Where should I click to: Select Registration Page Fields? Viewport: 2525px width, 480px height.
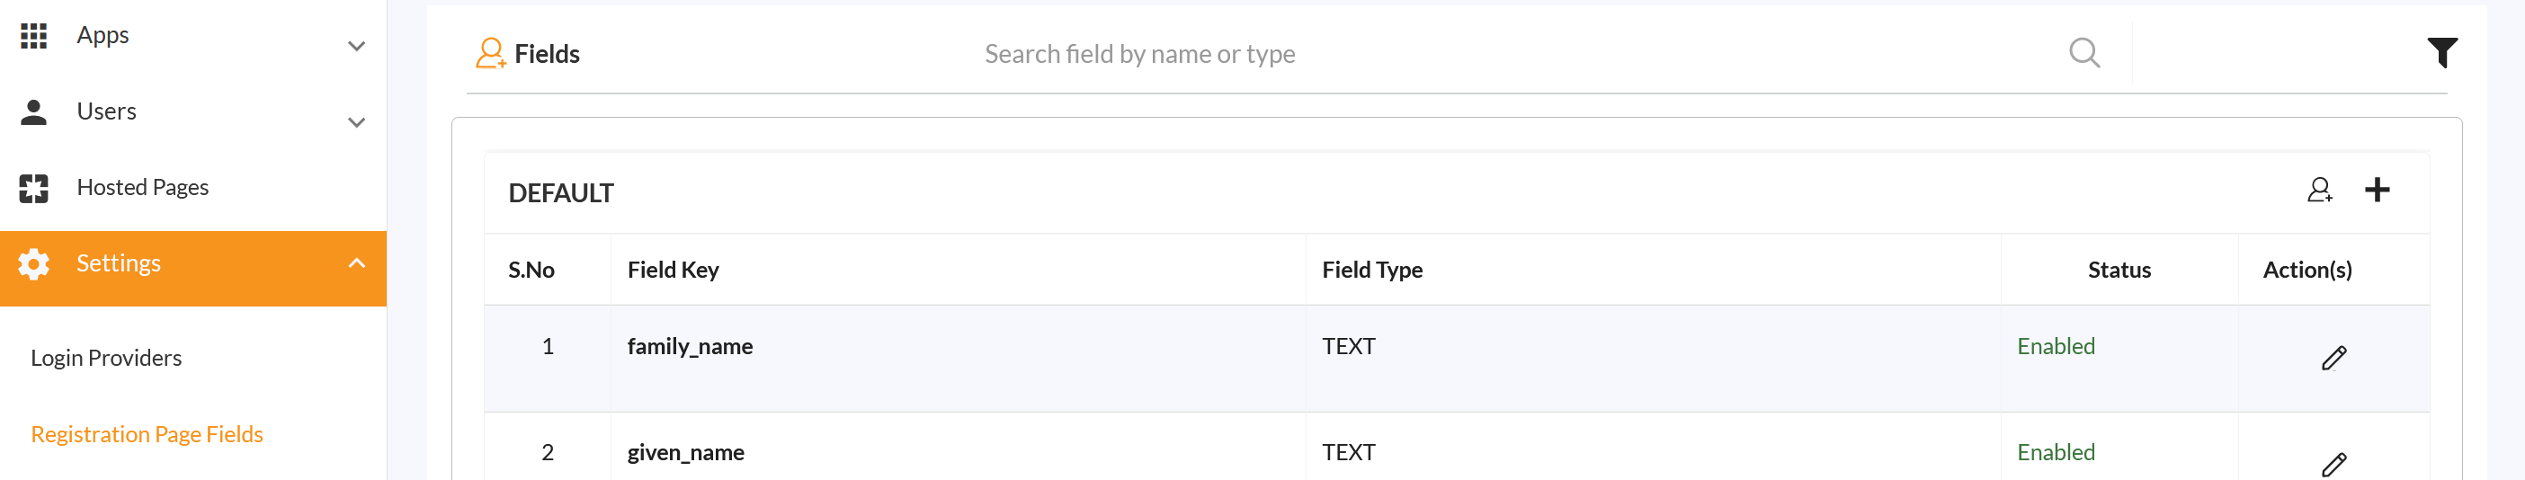[147, 435]
